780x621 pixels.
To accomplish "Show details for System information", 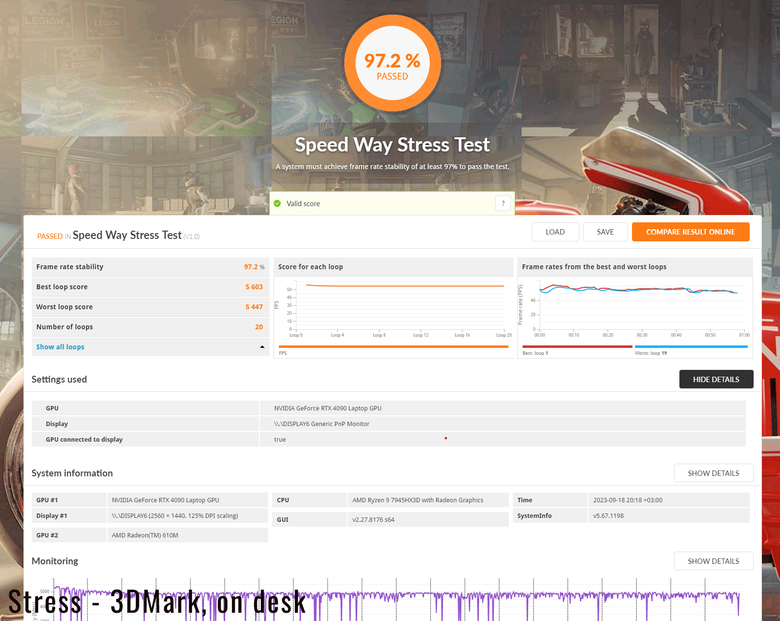I will pos(714,473).
